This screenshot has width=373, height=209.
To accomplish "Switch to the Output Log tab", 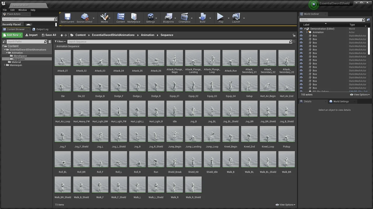I will click(42, 29).
